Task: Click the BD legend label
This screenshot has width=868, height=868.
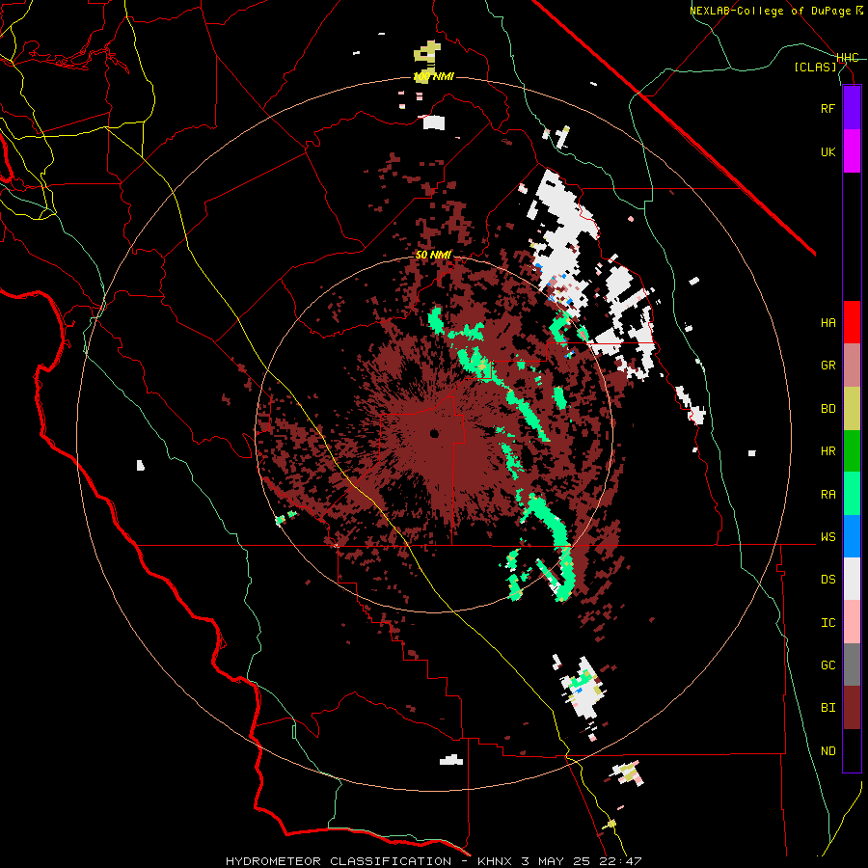Action: point(827,409)
